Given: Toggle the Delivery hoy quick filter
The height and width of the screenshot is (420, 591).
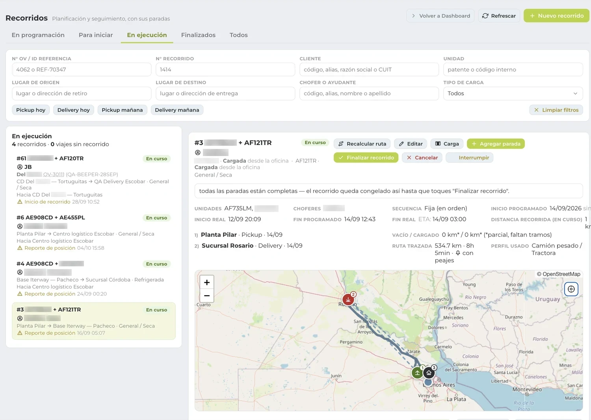Looking at the screenshot, I should coord(74,110).
